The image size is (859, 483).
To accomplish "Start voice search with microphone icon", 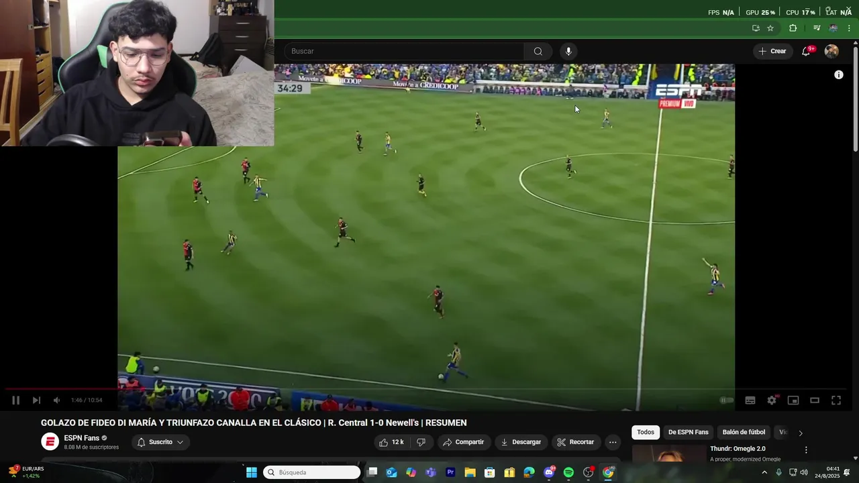I will (x=568, y=51).
